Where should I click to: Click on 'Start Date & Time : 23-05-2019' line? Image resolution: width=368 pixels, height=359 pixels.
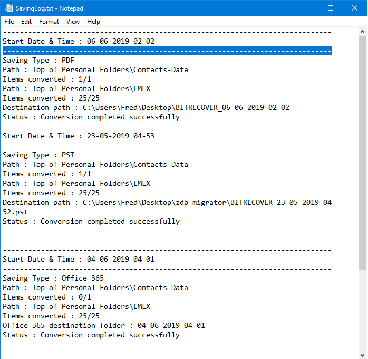79,136
